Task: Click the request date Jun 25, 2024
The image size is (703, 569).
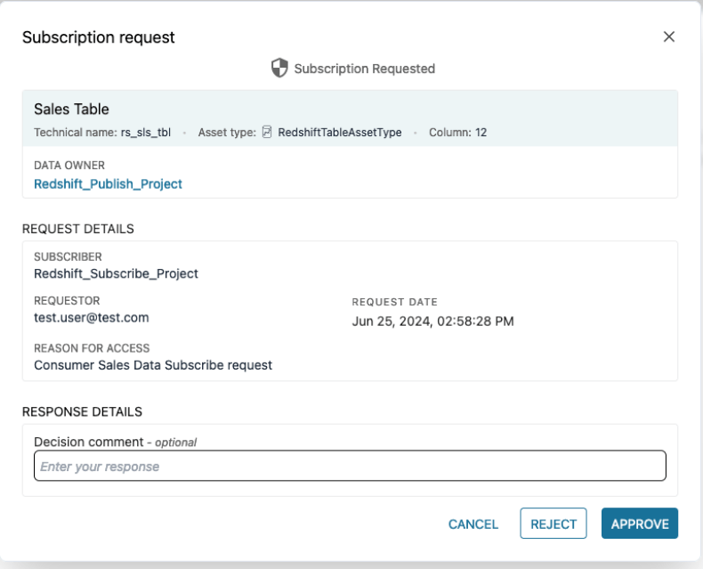Action: (432, 321)
